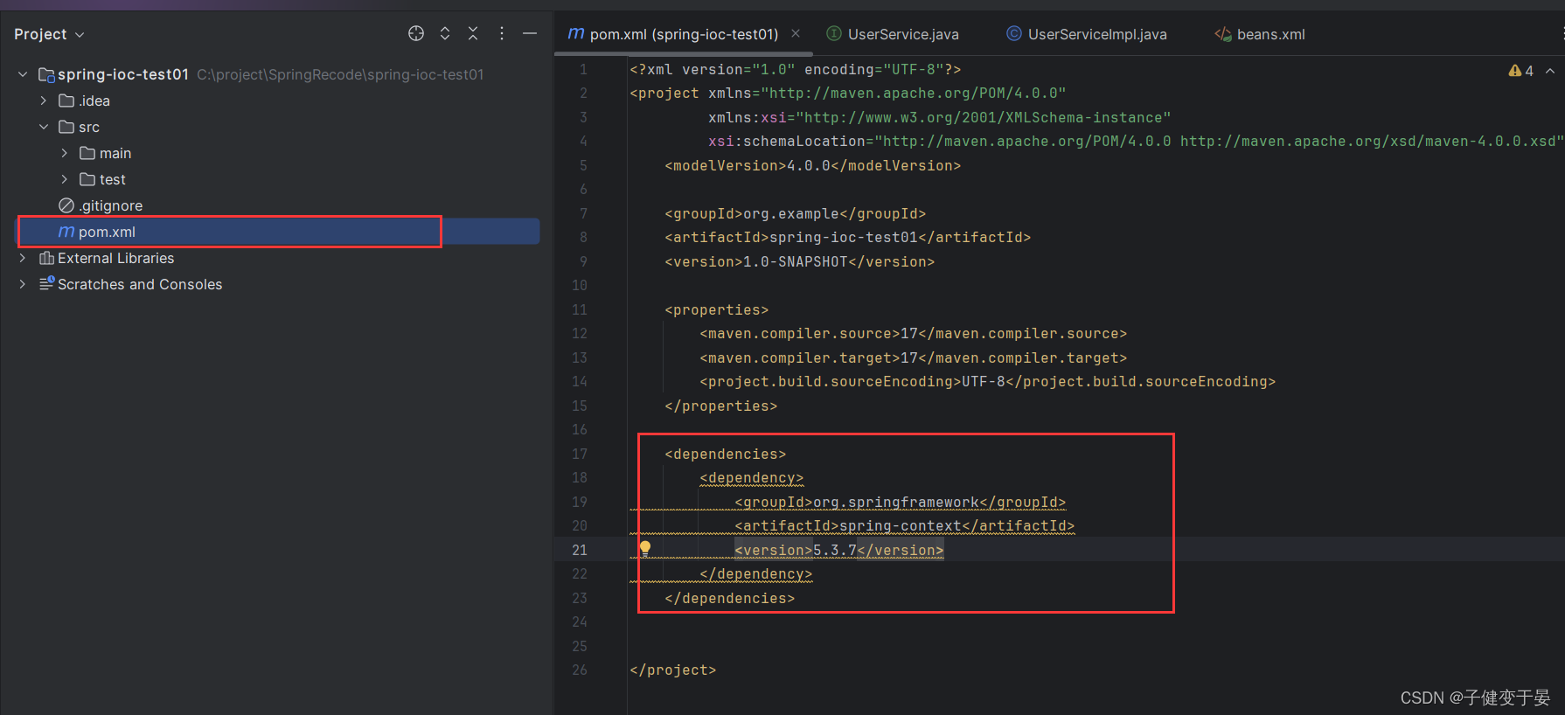Click the interface icon on UserService.java tab

point(834,33)
